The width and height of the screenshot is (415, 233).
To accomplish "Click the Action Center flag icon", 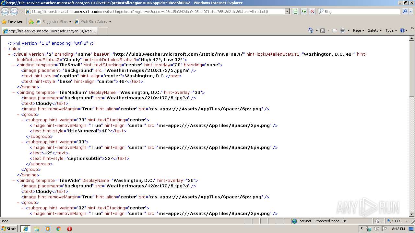I will tap(384, 229).
